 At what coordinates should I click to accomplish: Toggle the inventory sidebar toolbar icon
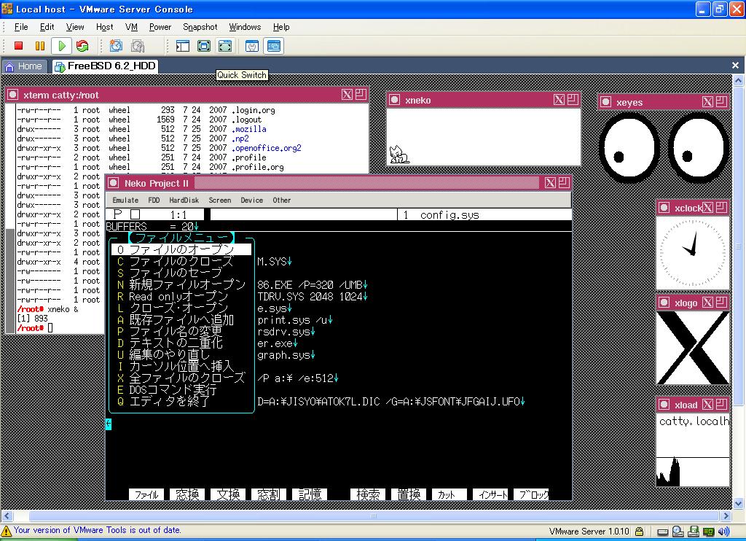[183, 46]
